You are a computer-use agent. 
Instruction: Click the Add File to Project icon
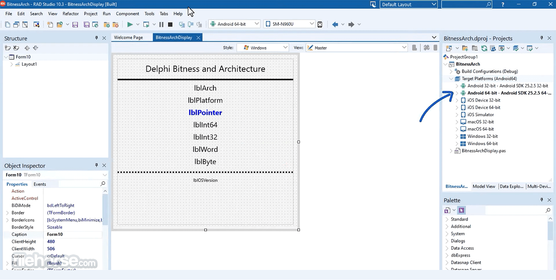click(107, 24)
